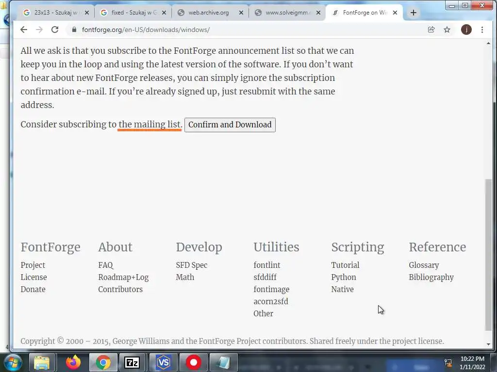Open Windows Explorer from taskbar

[42, 362]
